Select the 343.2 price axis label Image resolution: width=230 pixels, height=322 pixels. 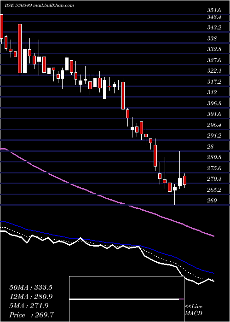click(x=214, y=28)
